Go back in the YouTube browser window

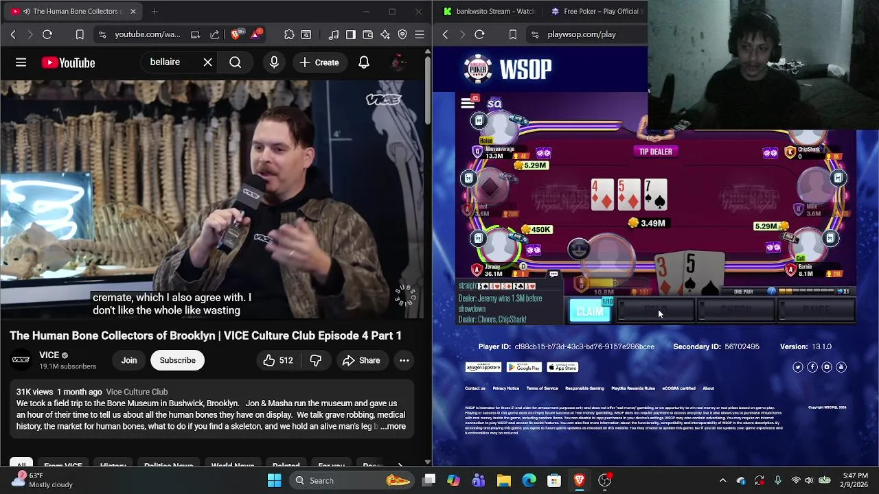[x=13, y=34]
